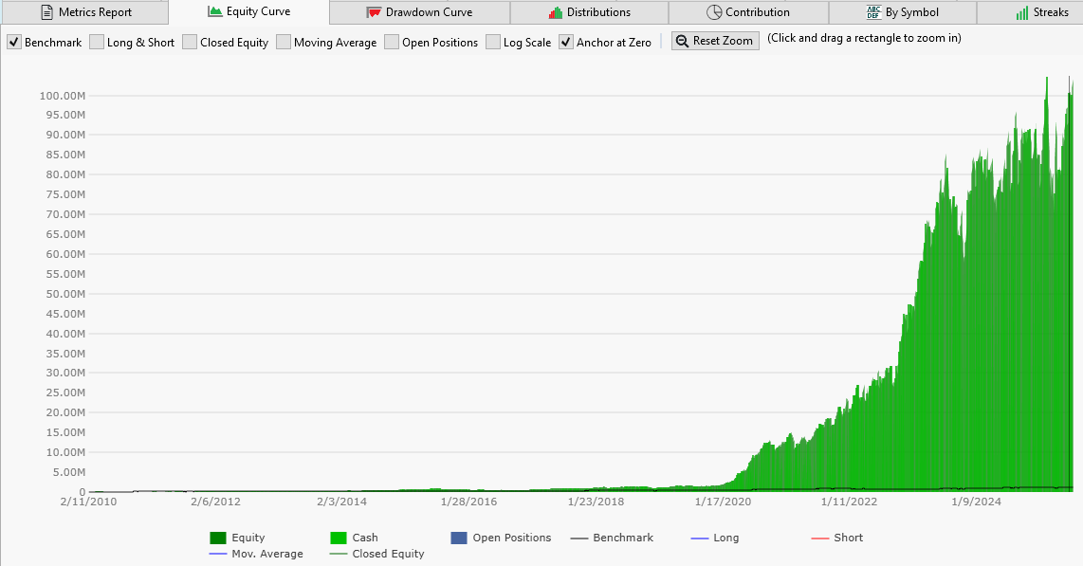Click the Long legend label
Screen dimensions: 1083x566
pyautogui.click(x=725, y=538)
